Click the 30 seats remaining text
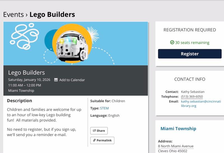Screen dimensions: 224x153 point(192,43)
